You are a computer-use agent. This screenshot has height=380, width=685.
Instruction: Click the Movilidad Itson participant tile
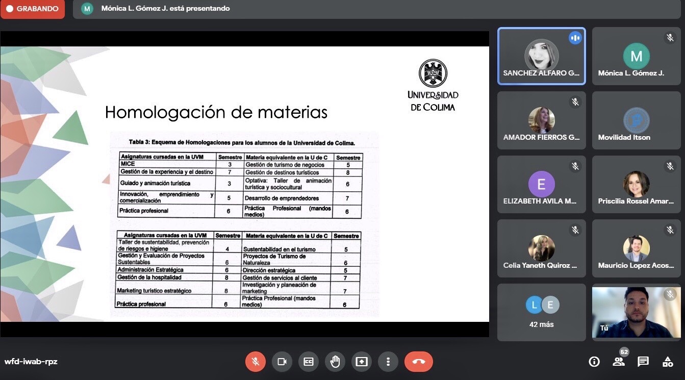636,120
